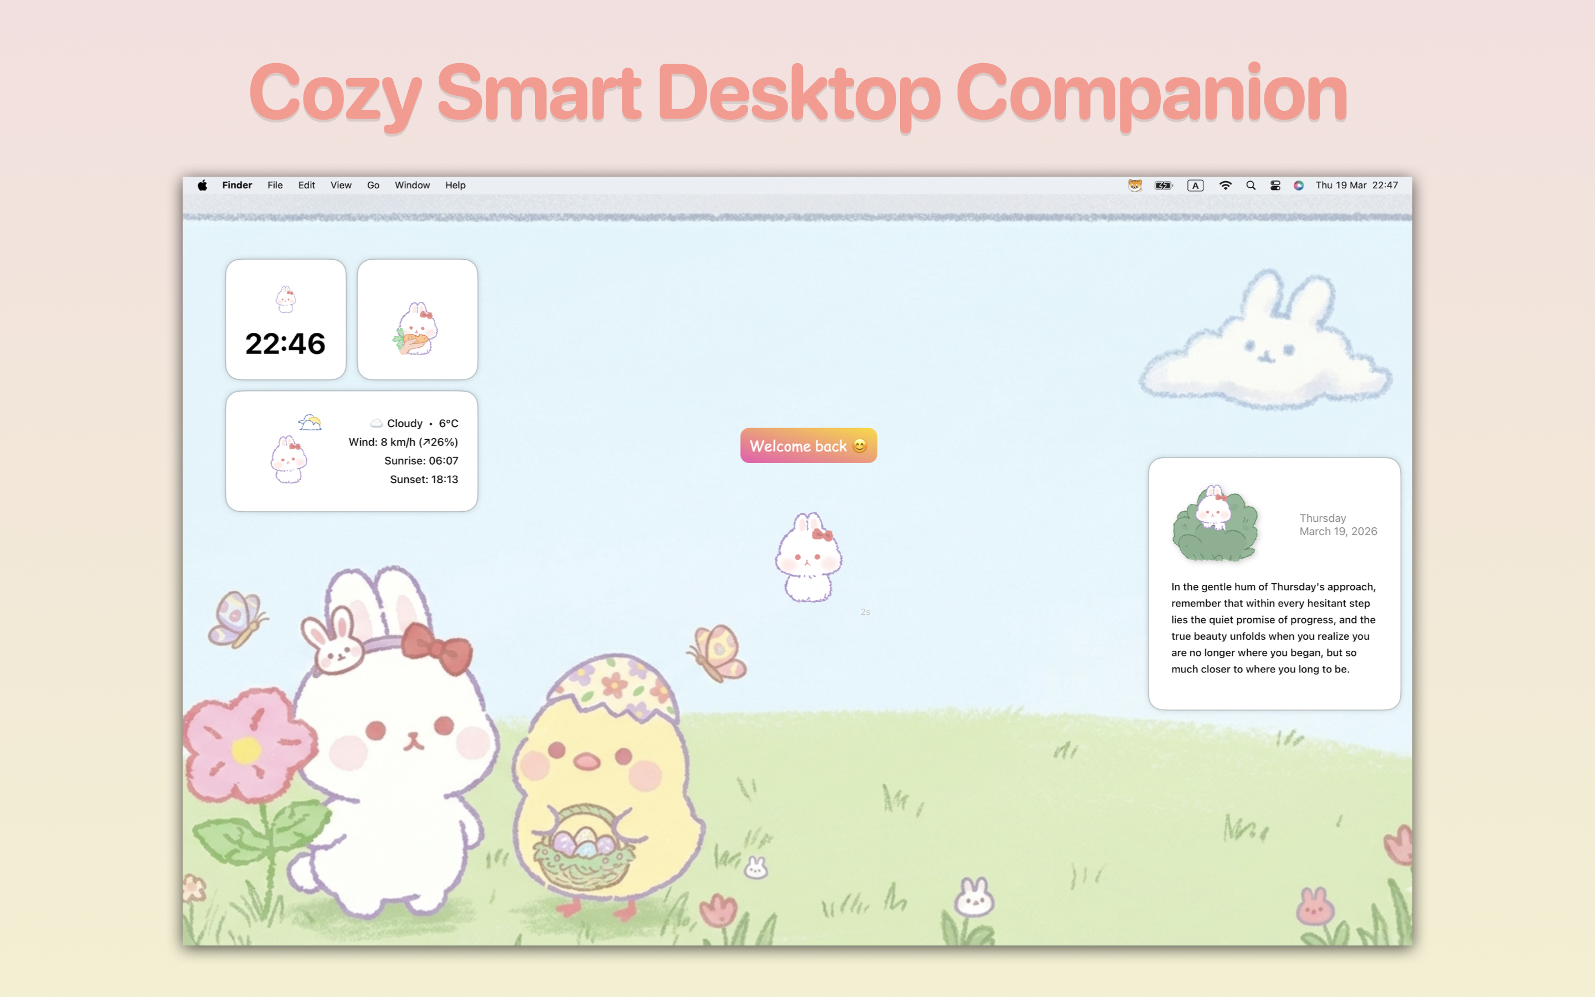Open the Edit menu

pyautogui.click(x=306, y=186)
